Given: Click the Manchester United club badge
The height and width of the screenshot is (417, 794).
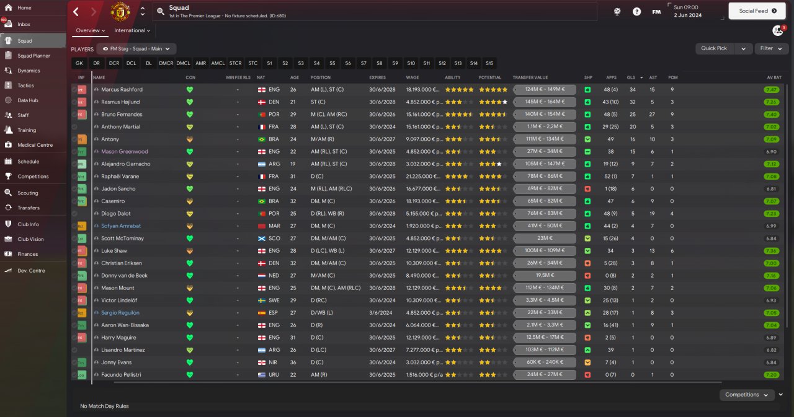Looking at the screenshot, I should (x=120, y=11).
